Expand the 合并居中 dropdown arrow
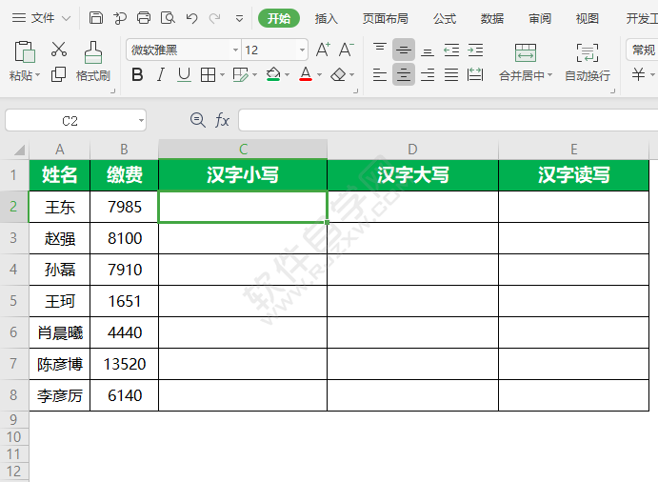The width and height of the screenshot is (658, 482). coord(549,75)
